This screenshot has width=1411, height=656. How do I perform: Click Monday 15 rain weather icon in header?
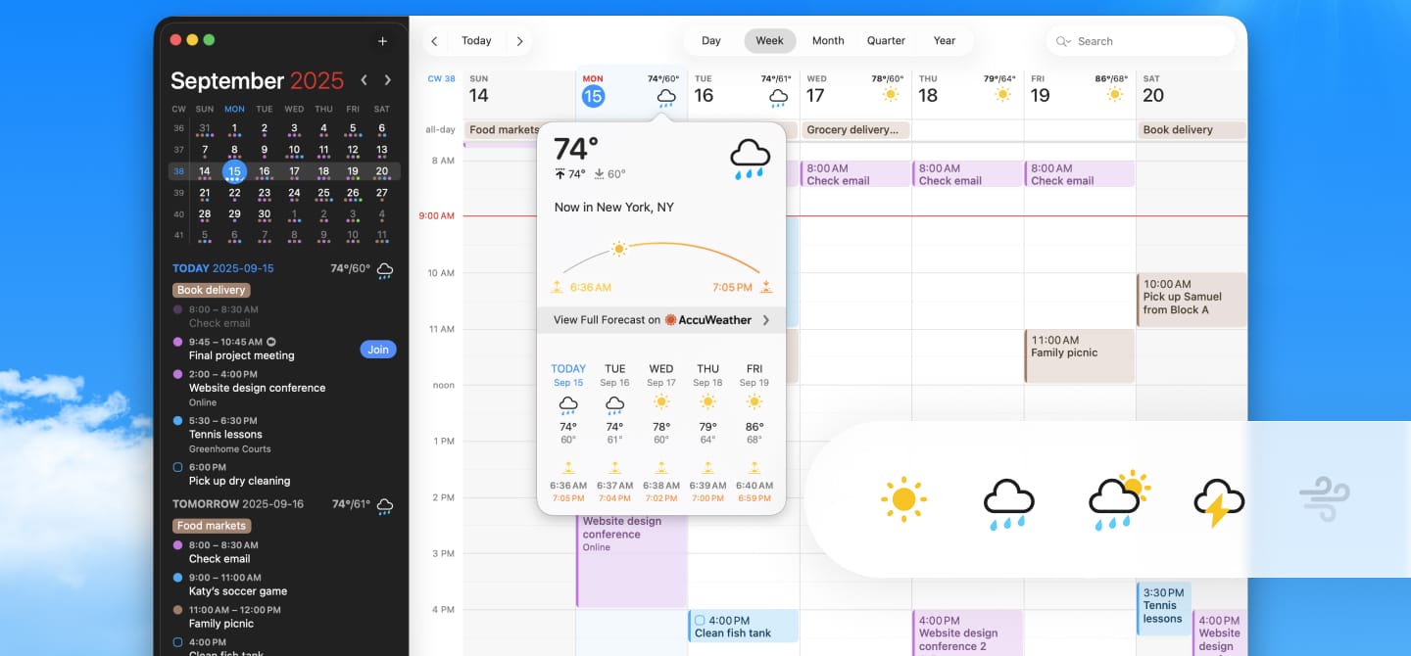tap(666, 96)
